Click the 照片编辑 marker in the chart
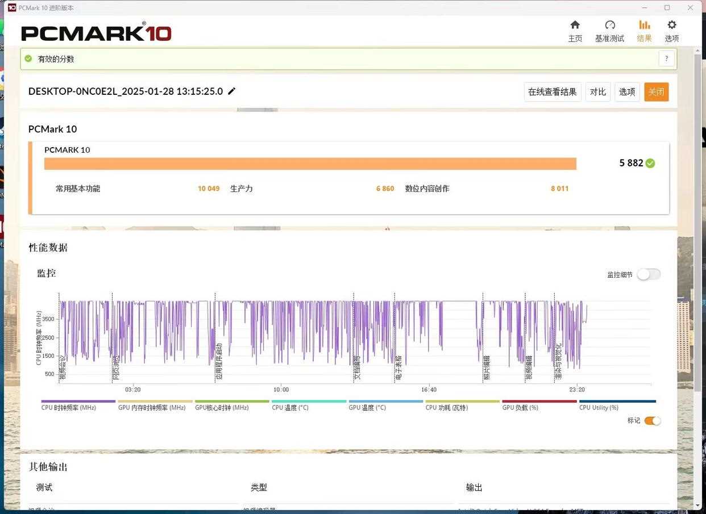706x514 pixels. (x=487, y=367)
